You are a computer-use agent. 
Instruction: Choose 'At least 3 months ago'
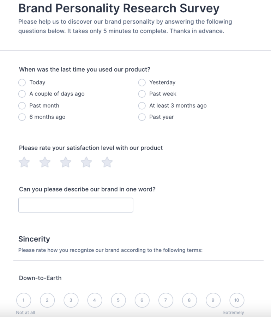(x=142, y=105)
